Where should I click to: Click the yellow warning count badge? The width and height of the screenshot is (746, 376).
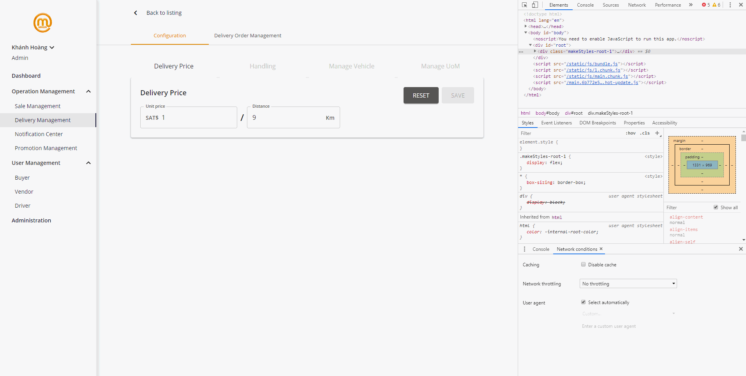[716, 5]
